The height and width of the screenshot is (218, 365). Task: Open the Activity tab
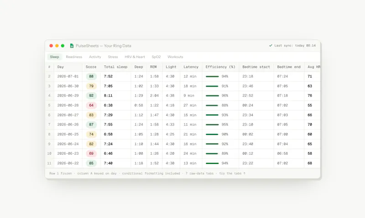click(x=95, y=57)
